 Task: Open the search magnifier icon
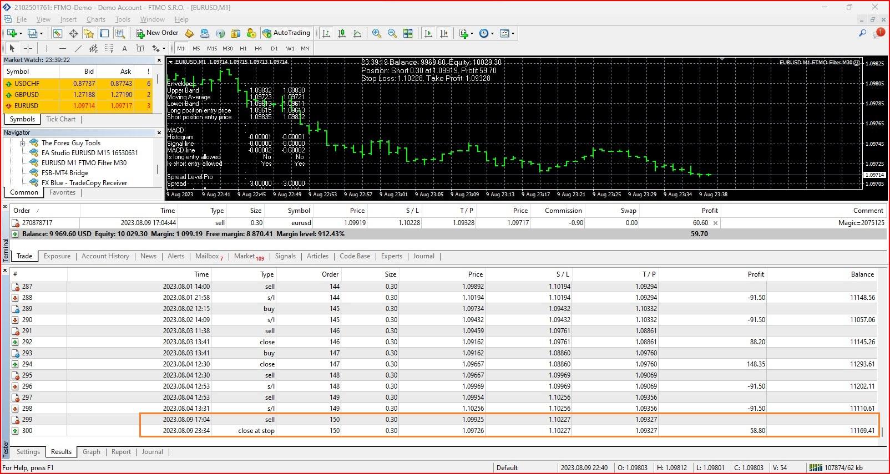point(862,33)
